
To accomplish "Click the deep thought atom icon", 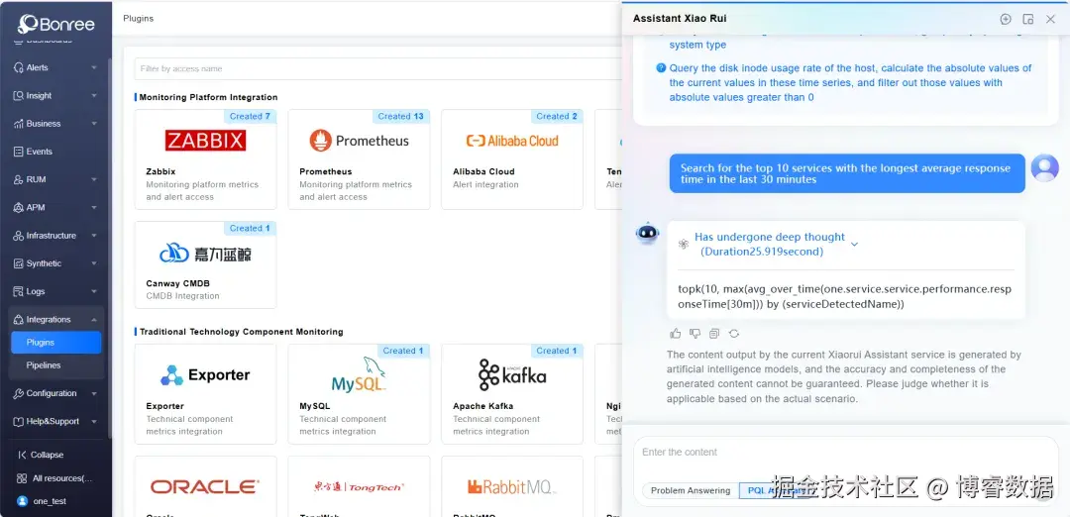I will (x=683, y=245).
